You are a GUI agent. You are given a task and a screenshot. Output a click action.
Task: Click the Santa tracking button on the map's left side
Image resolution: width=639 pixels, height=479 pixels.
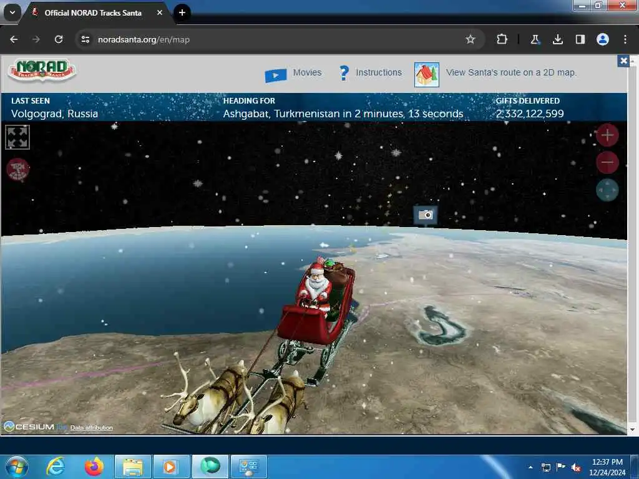pos(17,169)
